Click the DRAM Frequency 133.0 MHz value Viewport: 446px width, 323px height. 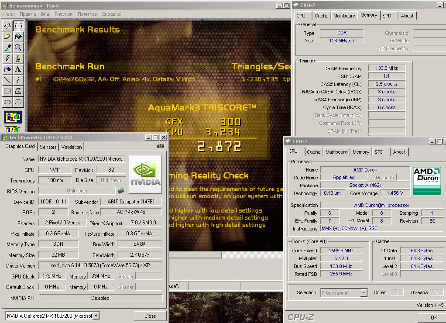[x=387, y=68]
